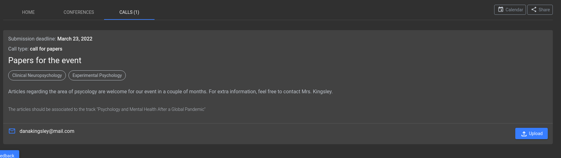Screen dimensions: 561x158
Task: Open the Calendar button label
Action: pyautogui.click(x=514, y=10)
